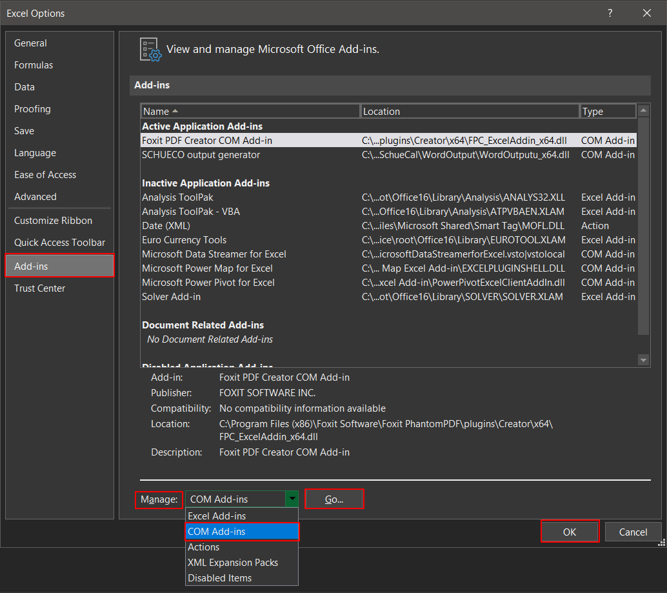
Task: Select XML Expansion Packs option
Action: click(242, 563)
